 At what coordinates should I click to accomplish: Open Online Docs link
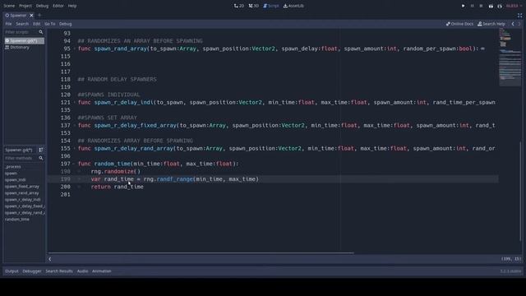point(459,24)
